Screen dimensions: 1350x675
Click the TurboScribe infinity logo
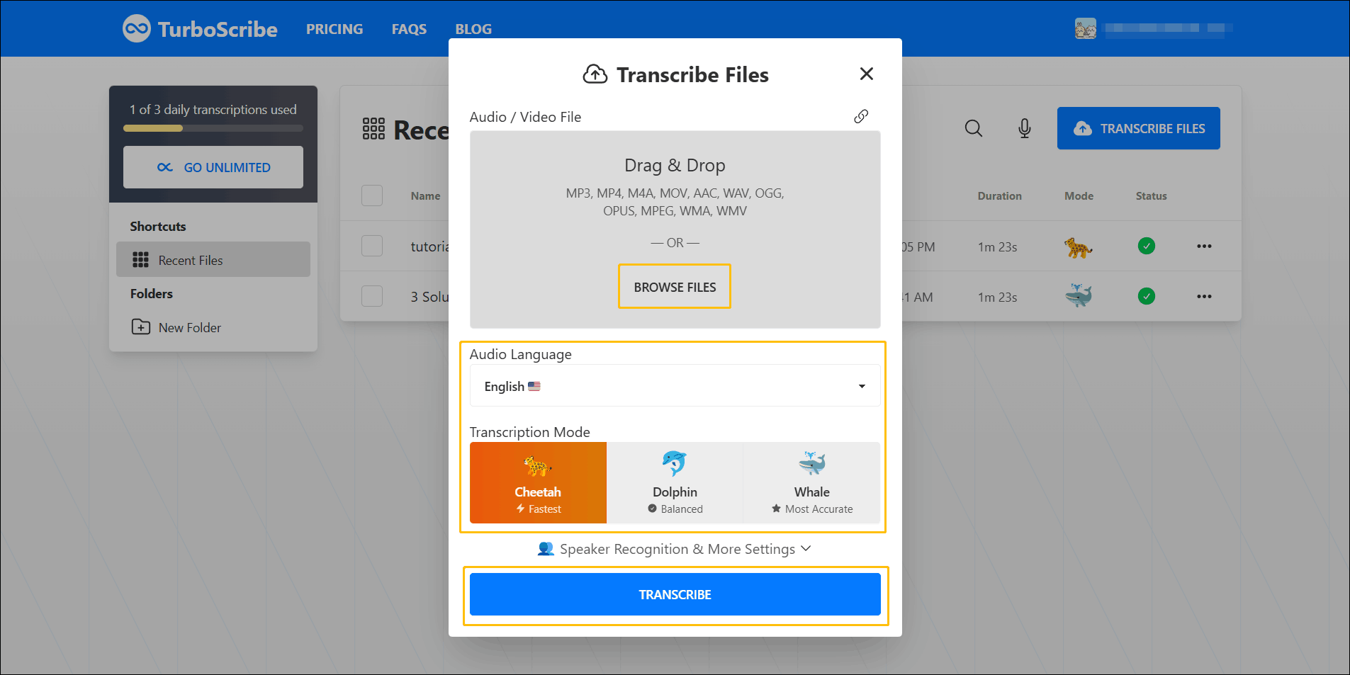(x=137, y=28)
